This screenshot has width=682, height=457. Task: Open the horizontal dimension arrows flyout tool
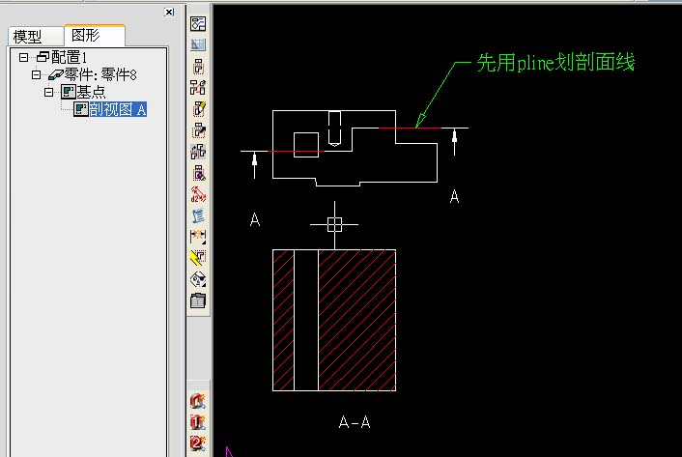(198, 237)
